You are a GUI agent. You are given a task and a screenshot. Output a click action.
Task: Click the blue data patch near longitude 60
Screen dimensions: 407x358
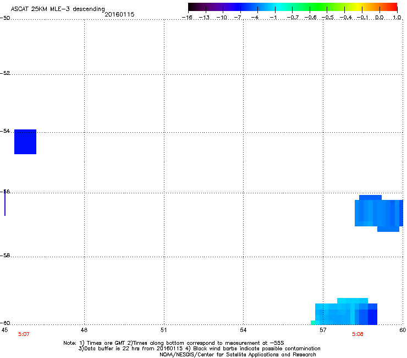click(379, 213)
